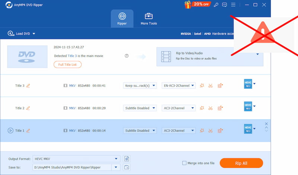This screenshot has width=298, height=175.
Task: Open the output format settings icon
Action: coord(127,159)
